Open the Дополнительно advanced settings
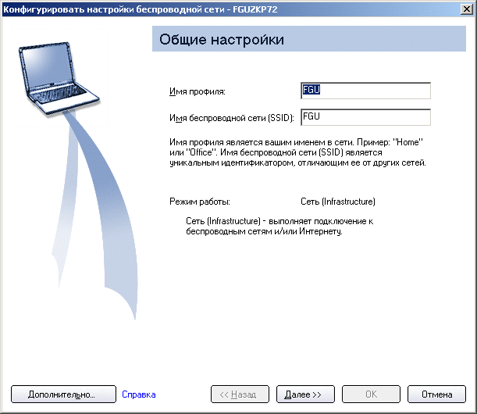Screen dimensions: 477x414 pos(62,394)
